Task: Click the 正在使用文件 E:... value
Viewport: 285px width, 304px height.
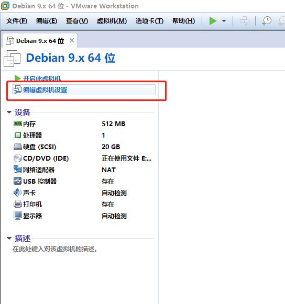Action: [126, 159]
